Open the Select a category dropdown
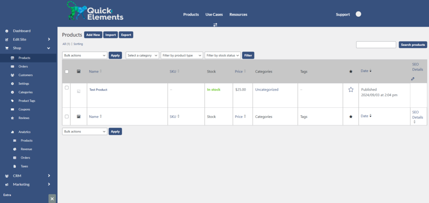429x203 pixels. (x=142, y=55)
